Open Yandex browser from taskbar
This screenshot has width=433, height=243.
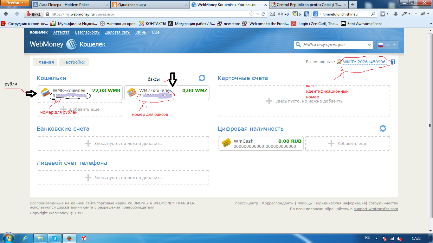point(84,238)
